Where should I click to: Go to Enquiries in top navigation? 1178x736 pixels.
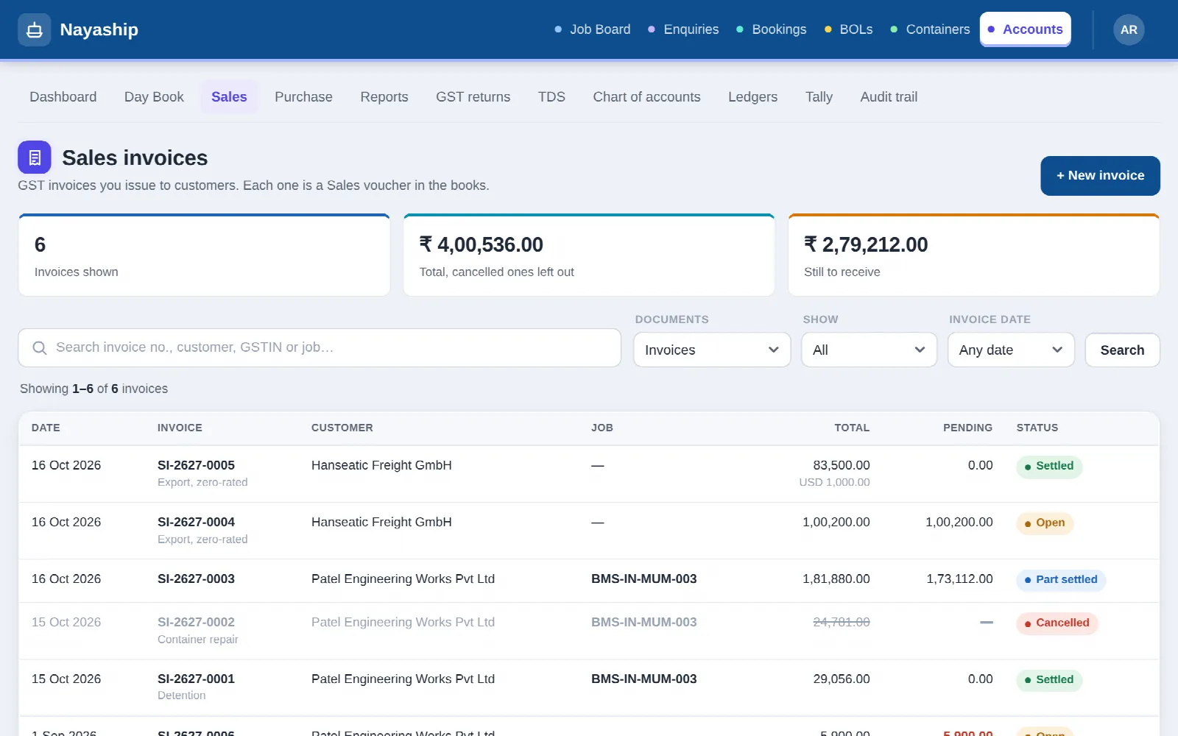click(x=683, y=29)
